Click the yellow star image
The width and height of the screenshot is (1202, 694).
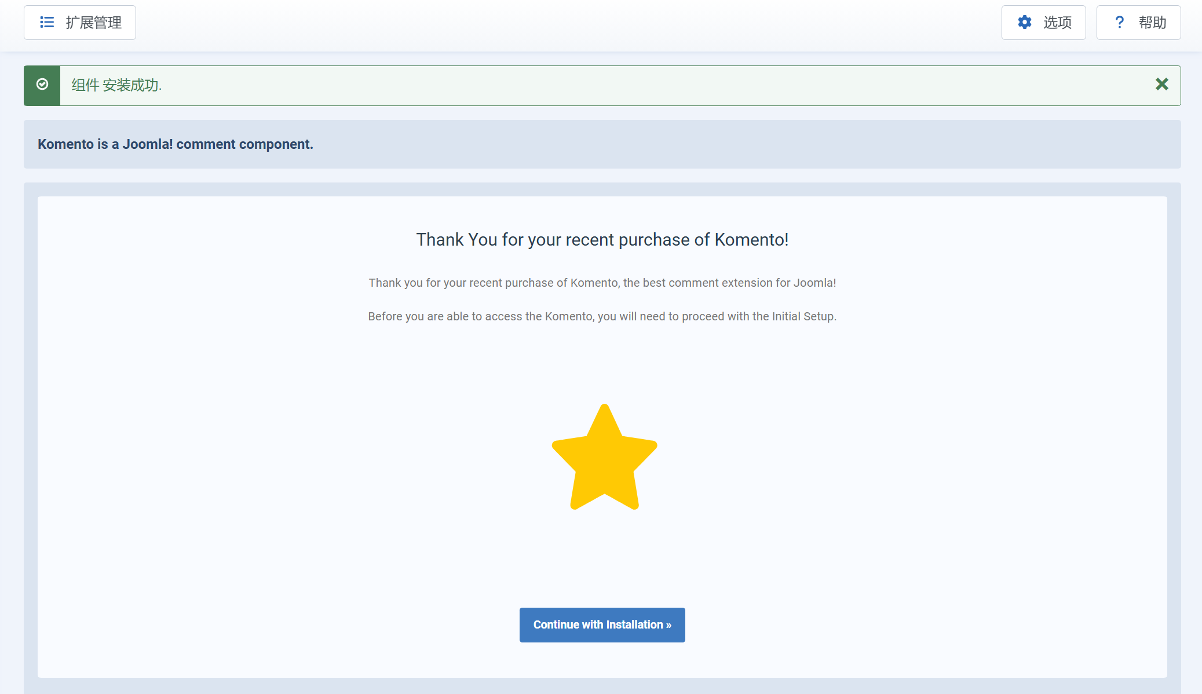(604, 461)
